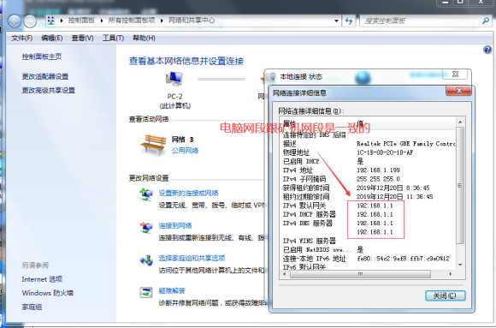Select the 描述 Realtek PCIe row
The height and width of the screenshot is (328, 496).
(369, 144)
